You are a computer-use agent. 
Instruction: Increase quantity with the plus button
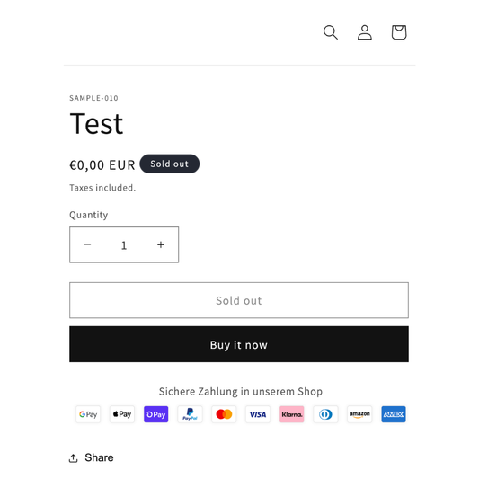click(161, 244)
